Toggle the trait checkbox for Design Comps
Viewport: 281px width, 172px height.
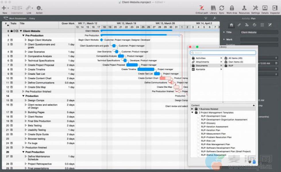click(11, 100)
